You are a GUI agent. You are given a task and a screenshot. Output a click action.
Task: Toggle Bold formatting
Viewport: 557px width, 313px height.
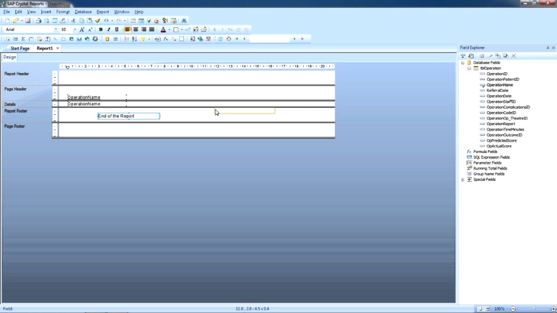pyautogui.click(x=101, y=29)
